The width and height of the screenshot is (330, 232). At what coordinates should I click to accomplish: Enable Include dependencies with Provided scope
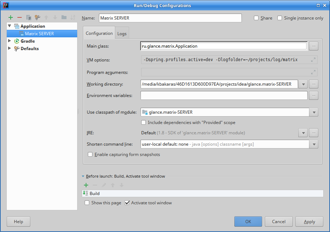pyautogui.click(x=144, y=123)
